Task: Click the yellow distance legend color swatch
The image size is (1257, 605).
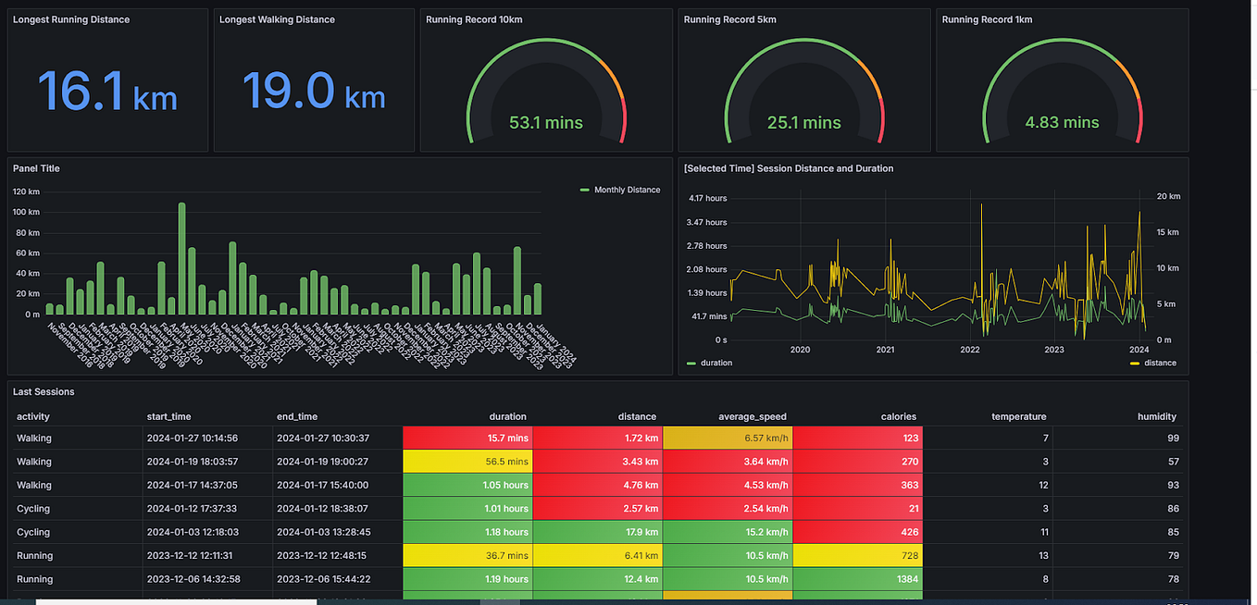Action: pyautogui.click(x=1133, y=363)
